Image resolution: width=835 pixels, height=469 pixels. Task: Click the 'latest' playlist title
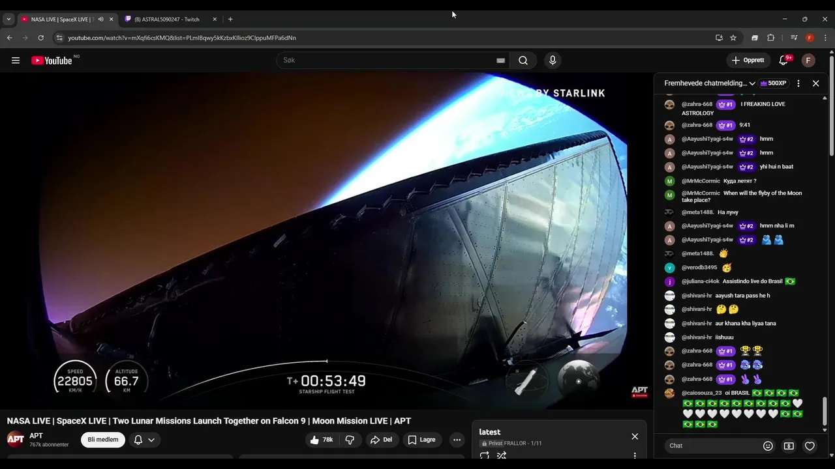click(489, 432)
